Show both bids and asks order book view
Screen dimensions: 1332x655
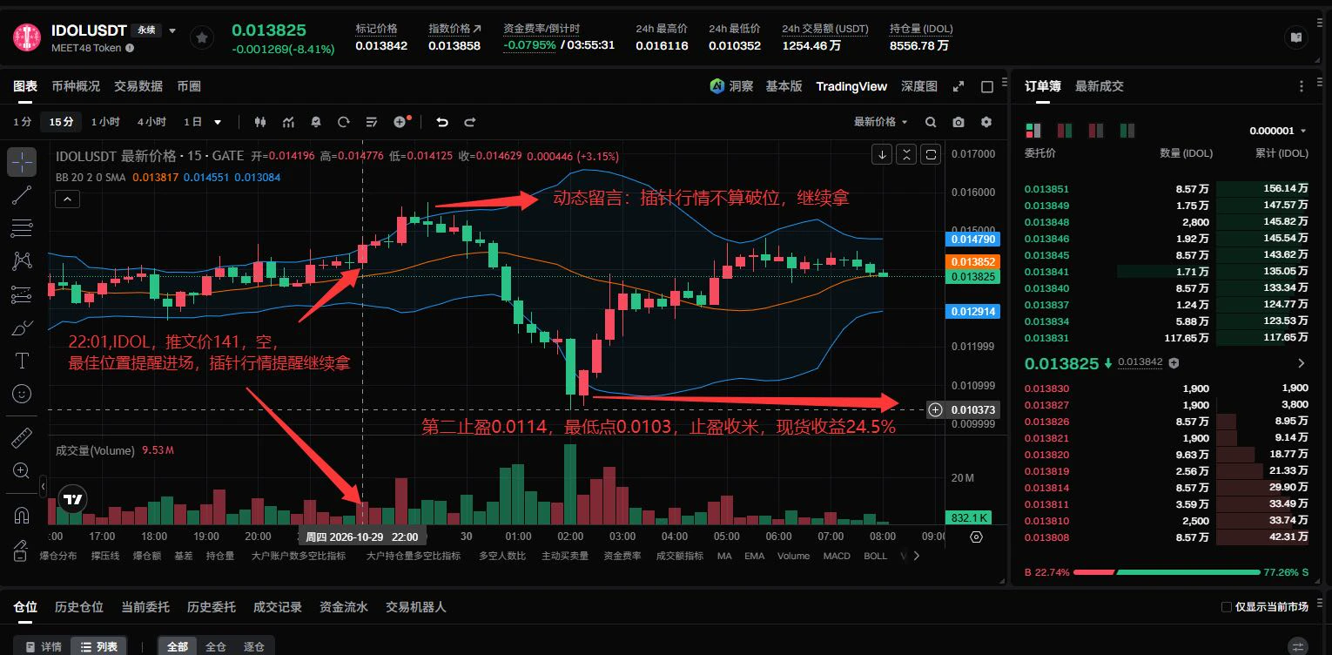(x=1033, y=131)
